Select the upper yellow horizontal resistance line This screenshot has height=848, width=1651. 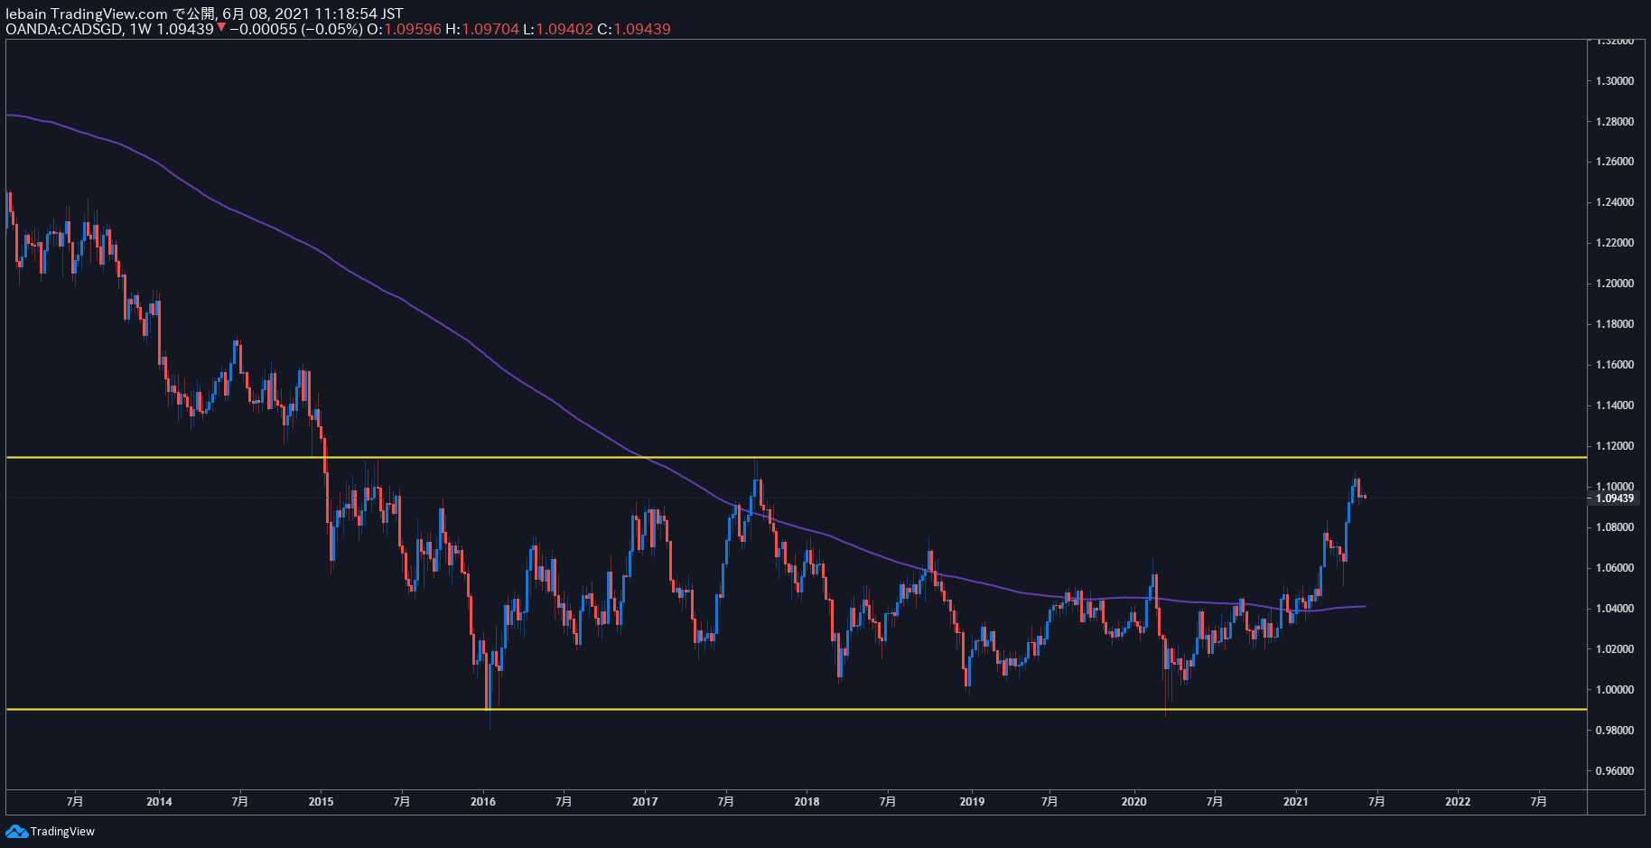click(x=795, y=458)
